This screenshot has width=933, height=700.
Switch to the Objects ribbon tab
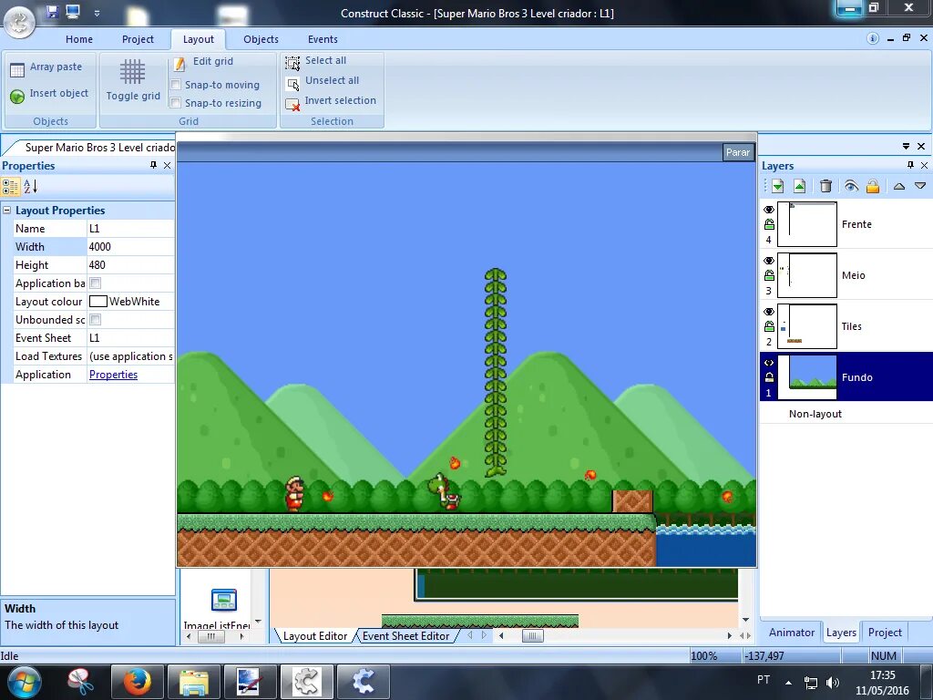(x=261, y=39)
